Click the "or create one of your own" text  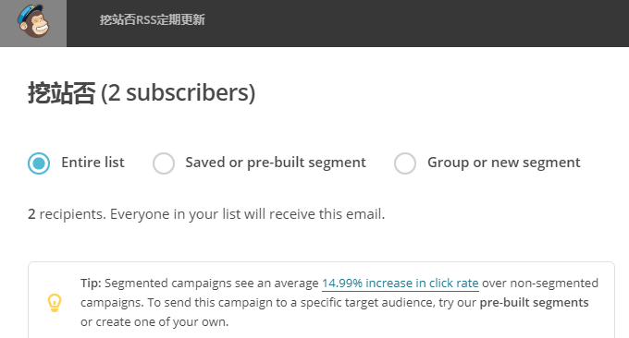pos(154,321)
